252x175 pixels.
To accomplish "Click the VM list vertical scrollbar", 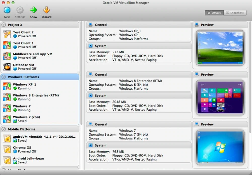I will coord(81,73).
